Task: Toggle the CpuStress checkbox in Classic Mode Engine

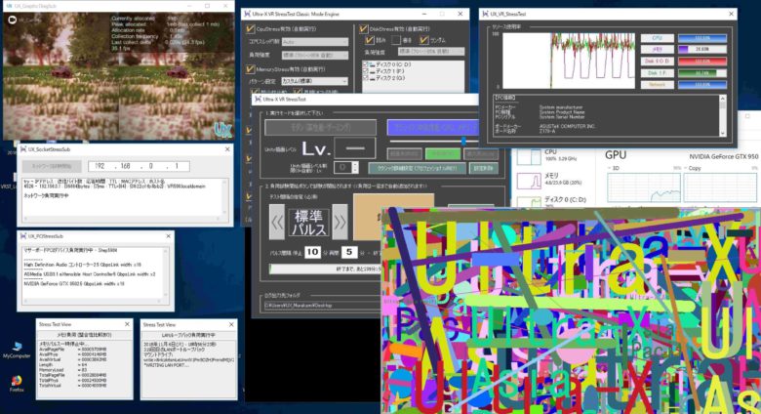Action: [250, 28]
